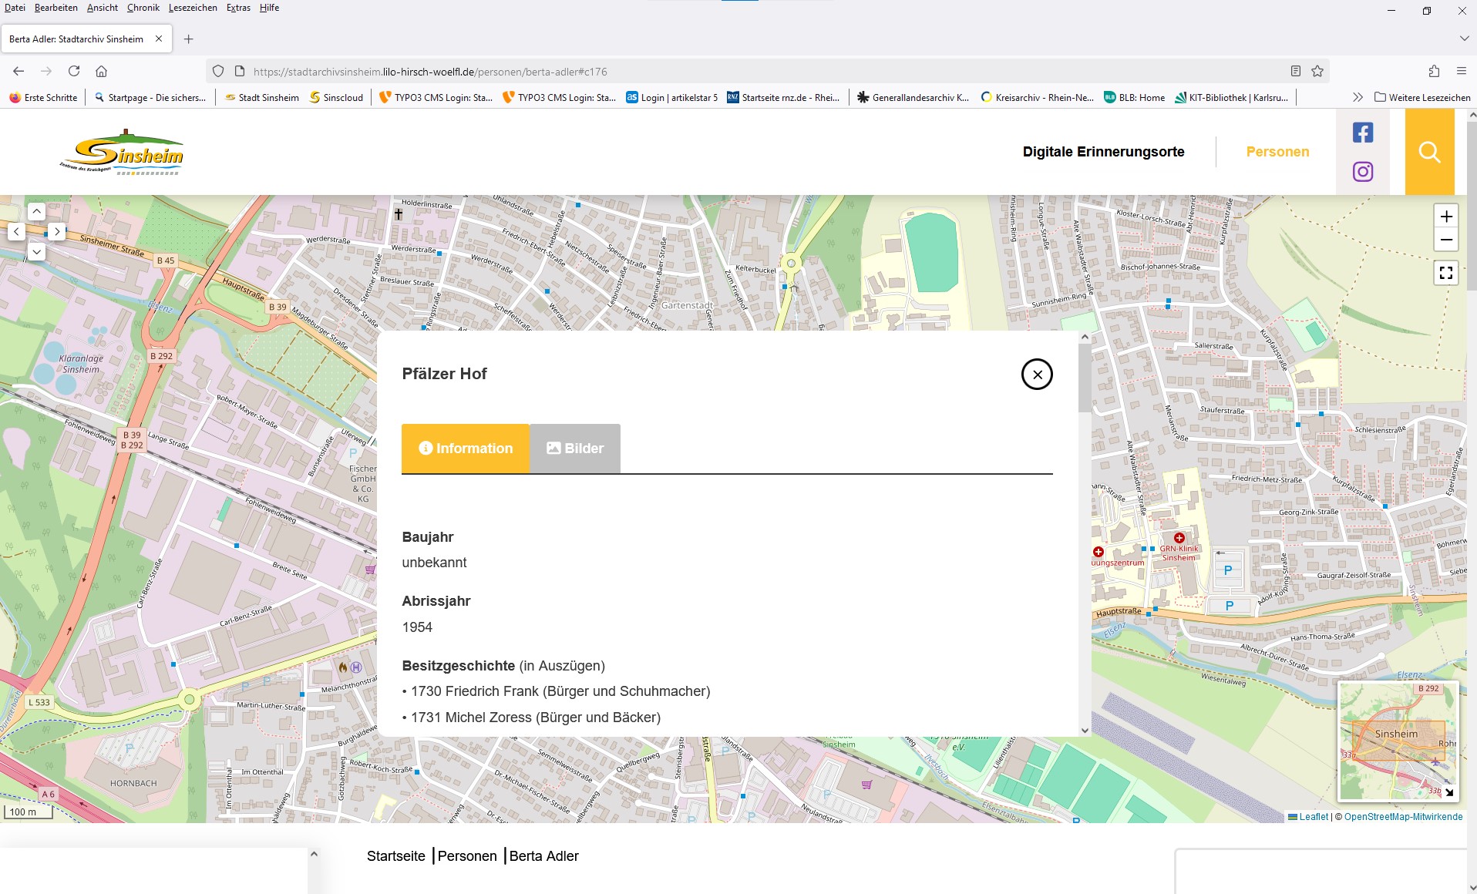This screenshot has height=894, width=1477.
Task: Open the Instagram profile icon
Action: tap(1362, 171)
